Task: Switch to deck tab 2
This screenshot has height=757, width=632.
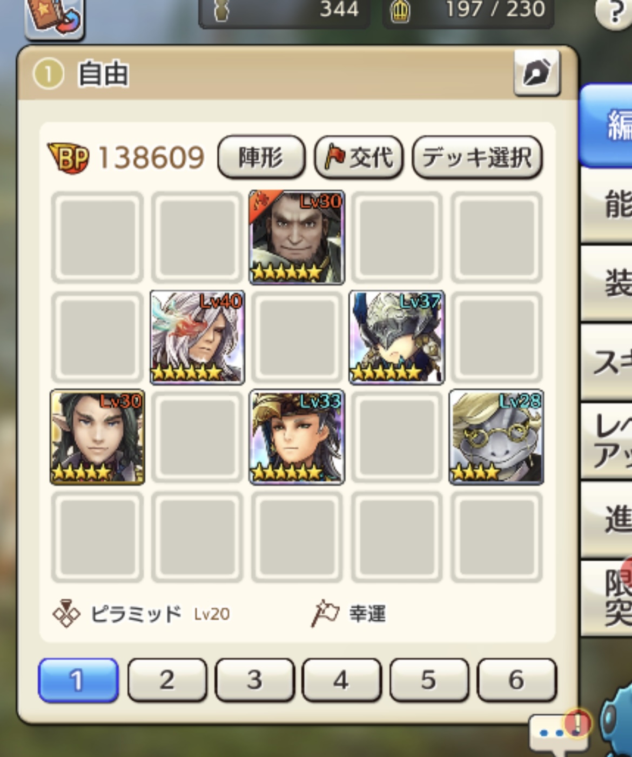Action: click(167, 680)
